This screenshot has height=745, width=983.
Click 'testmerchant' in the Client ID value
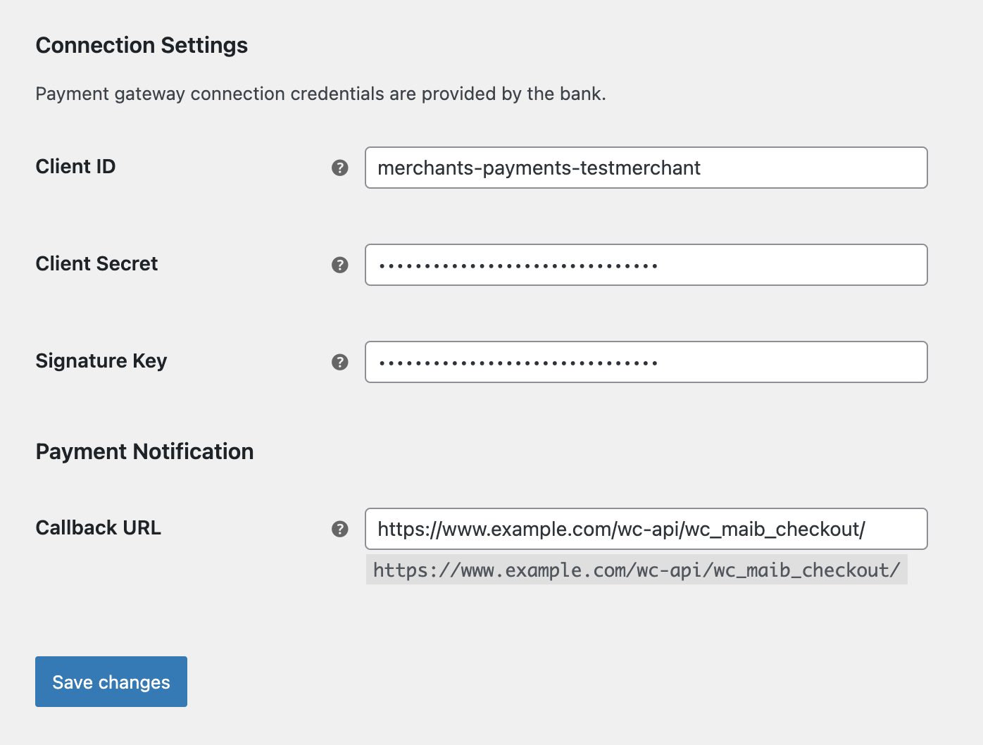tap(640, 168)
